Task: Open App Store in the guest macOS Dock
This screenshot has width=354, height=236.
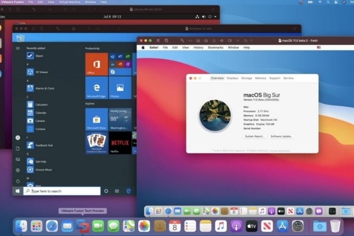Action: [300, 211]
